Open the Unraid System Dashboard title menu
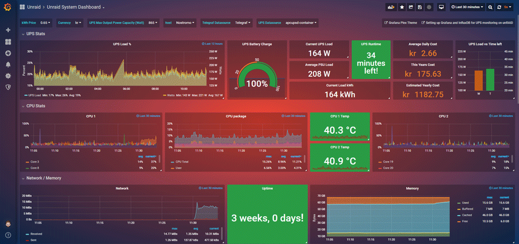Image resolution: width=519 pixels, height=244 pixels. point(76,7)
